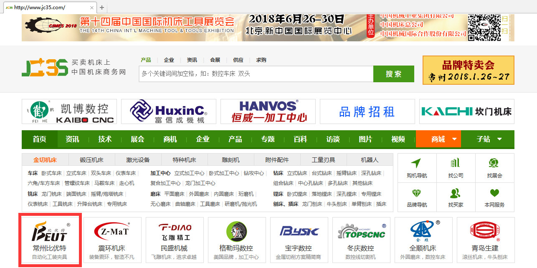Click the keyword search input box
Screen dimensions: 537x268
point(256,74)
